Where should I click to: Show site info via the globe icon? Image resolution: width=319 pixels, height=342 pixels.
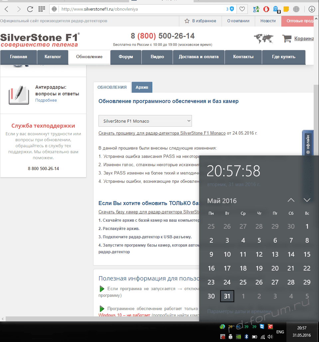click(x=54, y=9)
